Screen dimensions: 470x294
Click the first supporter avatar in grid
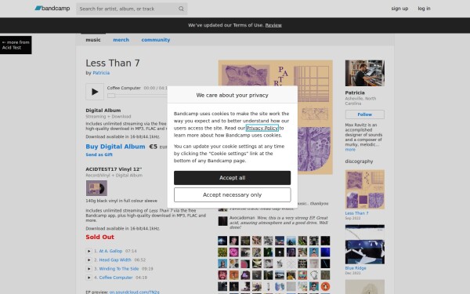pos(222,241)
